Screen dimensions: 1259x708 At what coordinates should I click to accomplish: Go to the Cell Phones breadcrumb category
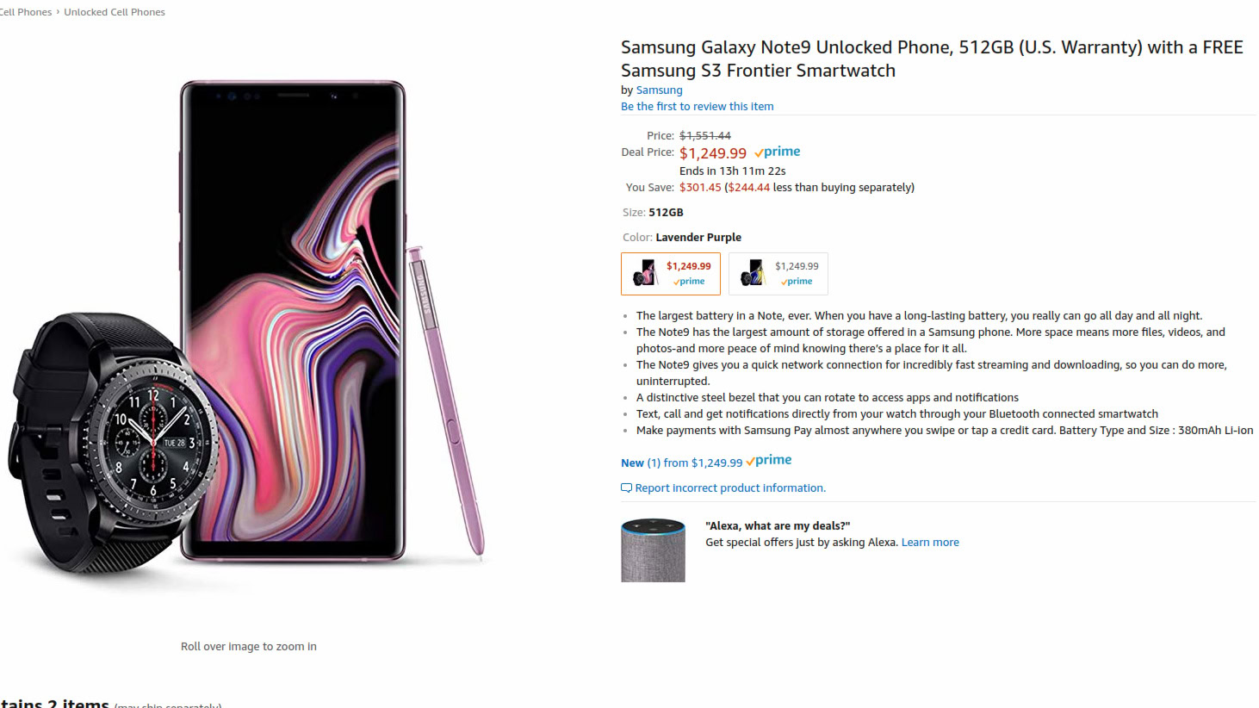pos(25,12)
